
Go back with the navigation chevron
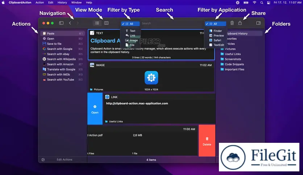[70, 23]
